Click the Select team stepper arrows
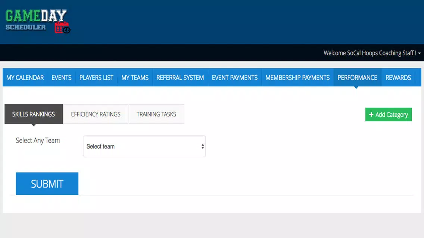Screen dimensions: 424x238 pyautogui.click(x=203, y=146)
